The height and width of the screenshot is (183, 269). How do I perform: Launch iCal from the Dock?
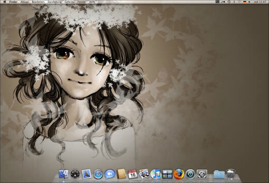(133, 174)
